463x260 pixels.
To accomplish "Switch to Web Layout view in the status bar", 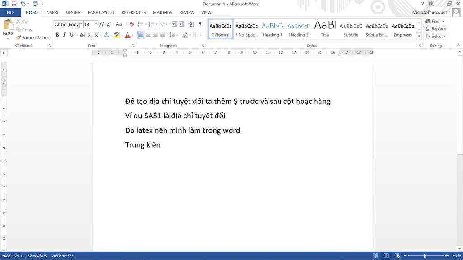I will click(397, 256).
